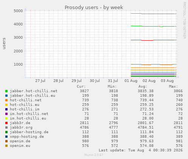188x159 pixels.
Task: Click the 5000 y-axis label
Action: pyautogui.click(x=18, y=11)
